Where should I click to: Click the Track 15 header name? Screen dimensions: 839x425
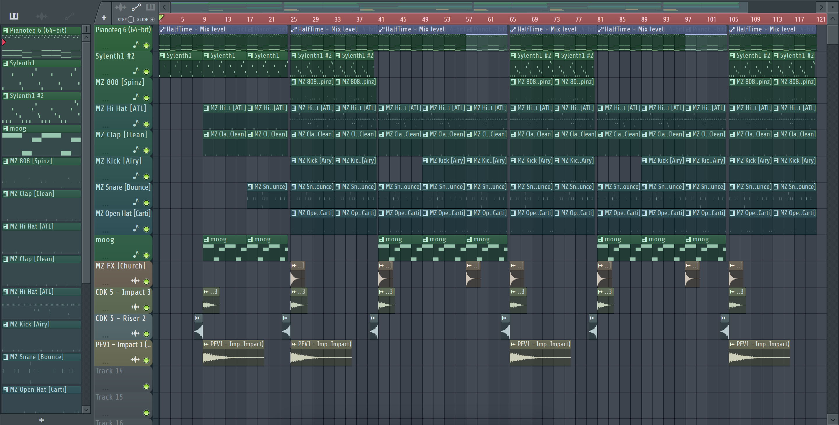point(109,397)
